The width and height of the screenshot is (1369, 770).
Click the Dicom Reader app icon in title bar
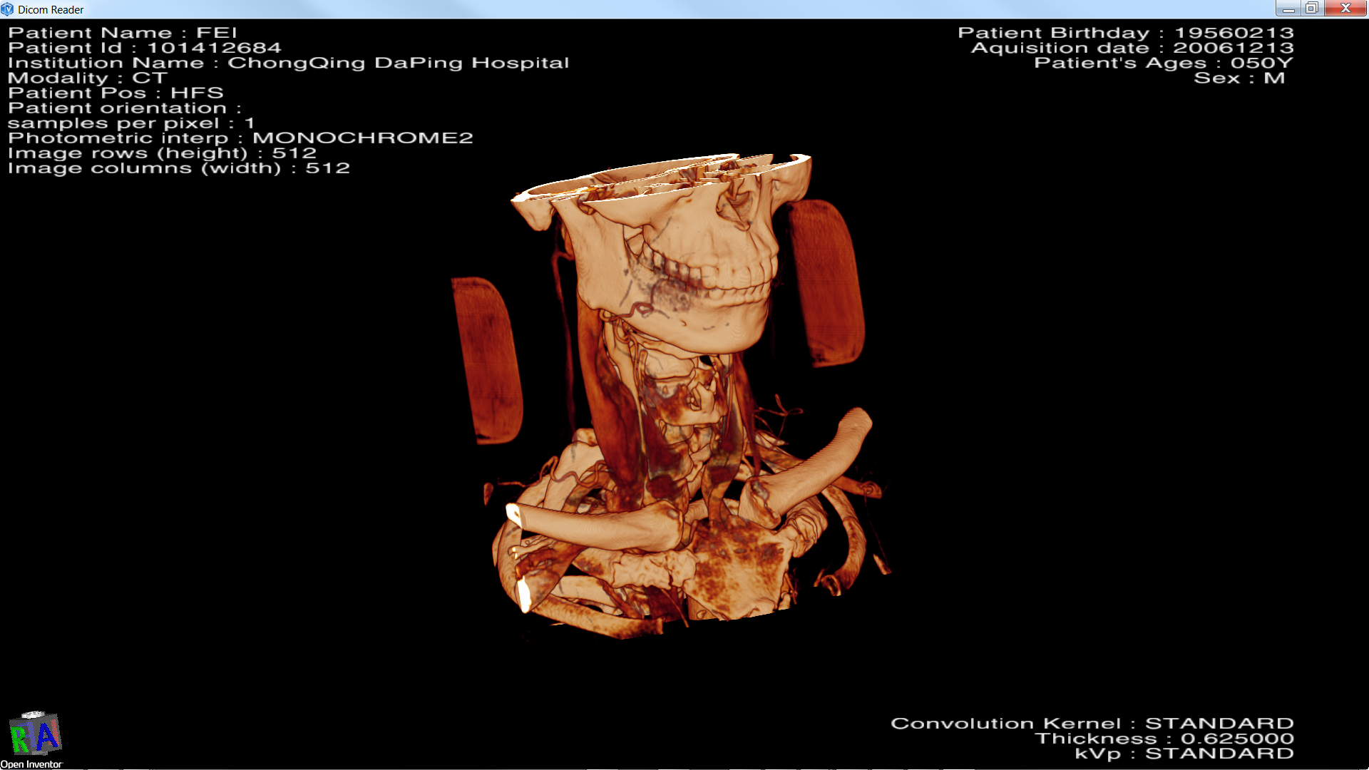[x=7, y=9]
